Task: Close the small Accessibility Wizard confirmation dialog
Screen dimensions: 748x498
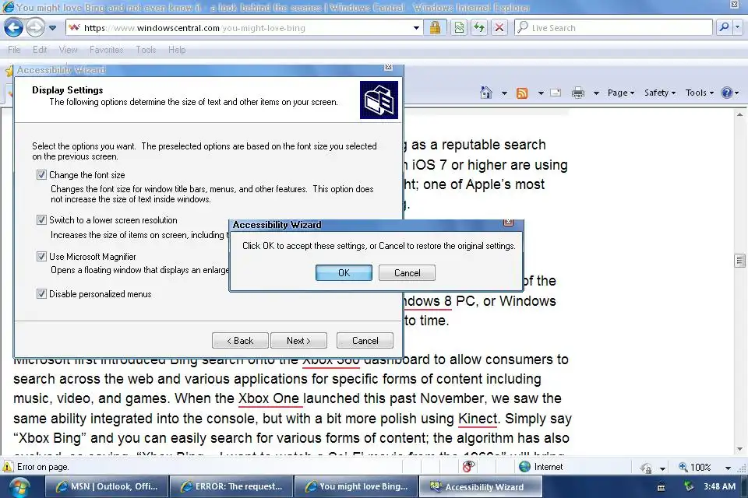Action: click(x=509, y=223)
